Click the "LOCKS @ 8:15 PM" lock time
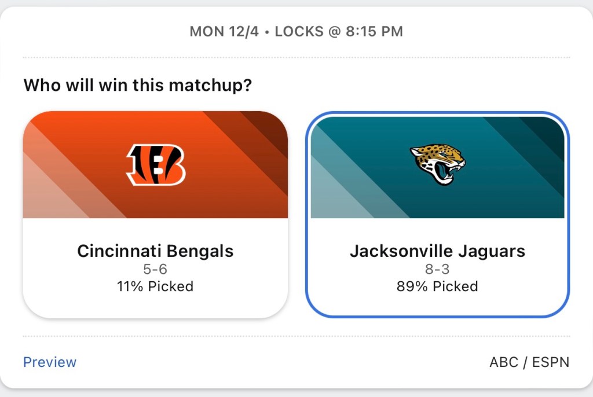This screenshot has width=593, height=397. point(339,32)
